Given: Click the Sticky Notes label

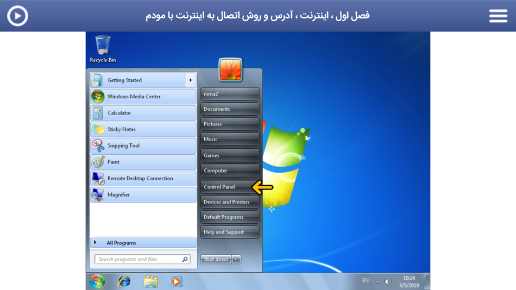Looking at the screenshot, I should [x=122, y=129].
